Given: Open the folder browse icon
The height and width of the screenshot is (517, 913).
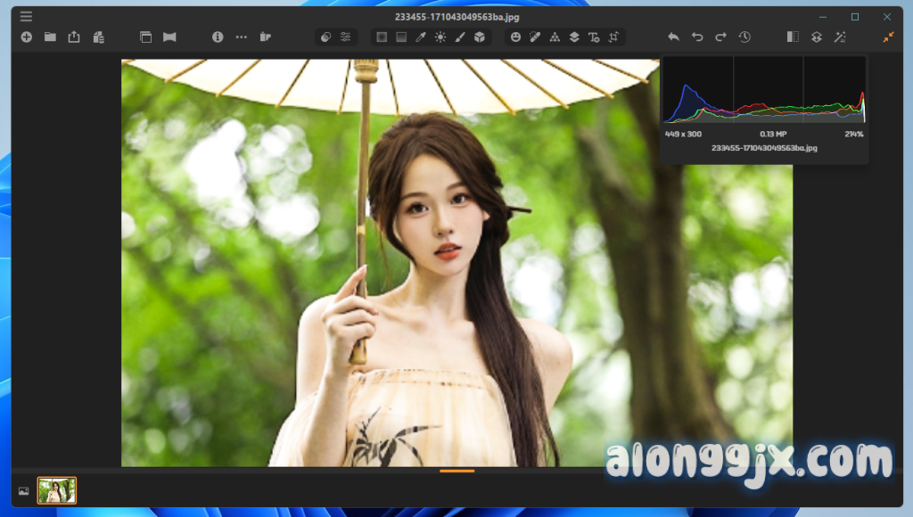Looking at the screenshot, I should coord(50,37).
